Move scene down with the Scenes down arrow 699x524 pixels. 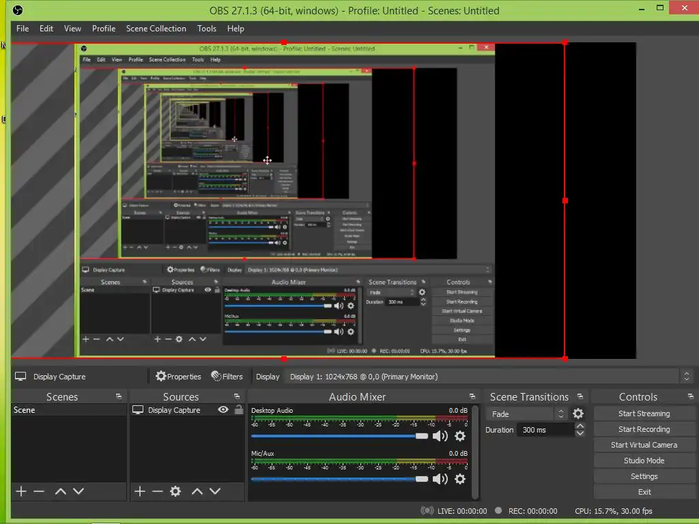pyautogui.click(x=79, y=491)
